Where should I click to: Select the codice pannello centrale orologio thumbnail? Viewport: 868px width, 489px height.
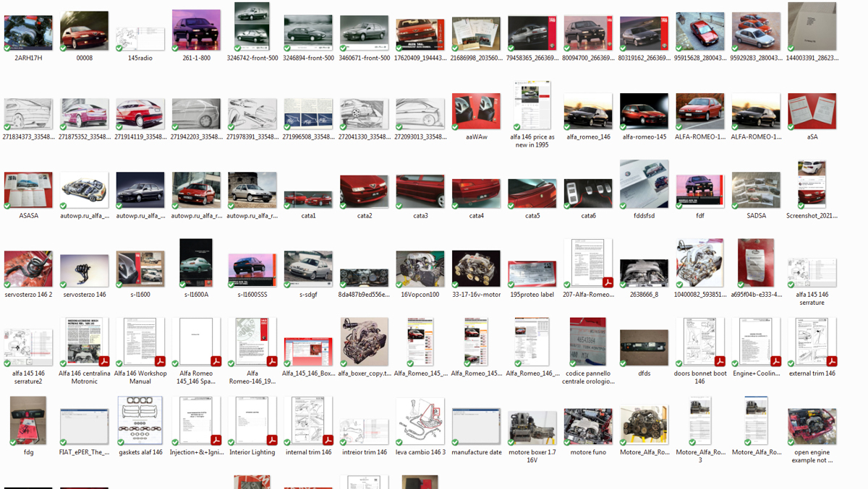[x=588, y=342]
